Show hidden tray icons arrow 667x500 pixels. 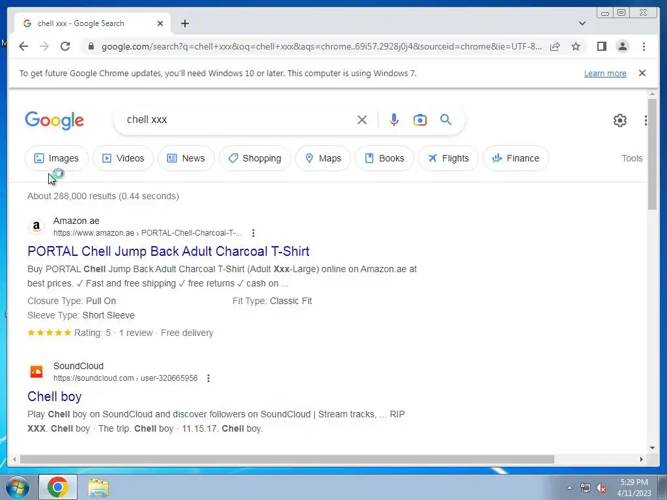tap(569, 488)
